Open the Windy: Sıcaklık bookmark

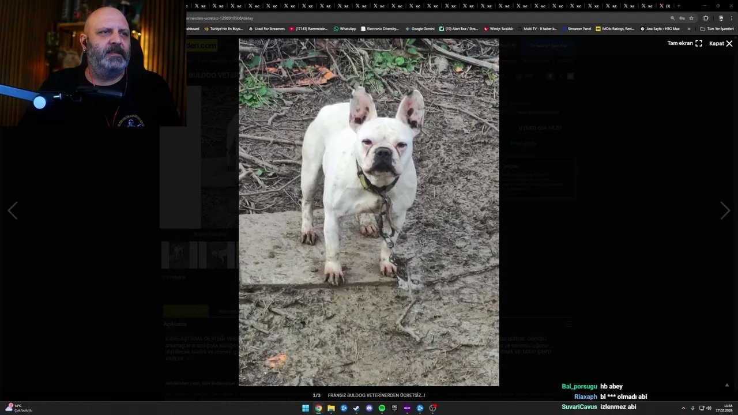point(498,28)
